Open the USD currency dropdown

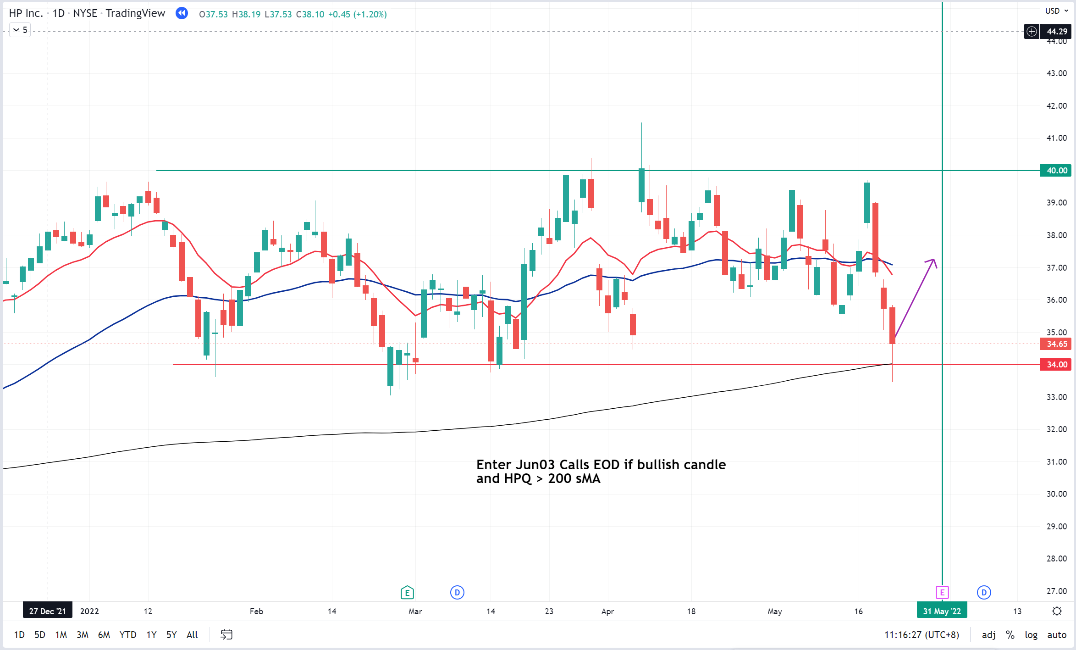pyautogui.click(x=1057, y=11)
